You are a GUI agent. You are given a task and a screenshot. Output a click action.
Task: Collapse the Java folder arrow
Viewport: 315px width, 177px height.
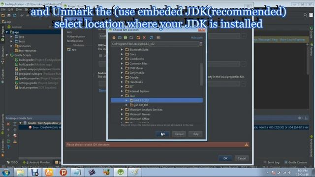[x=122, y=96]
